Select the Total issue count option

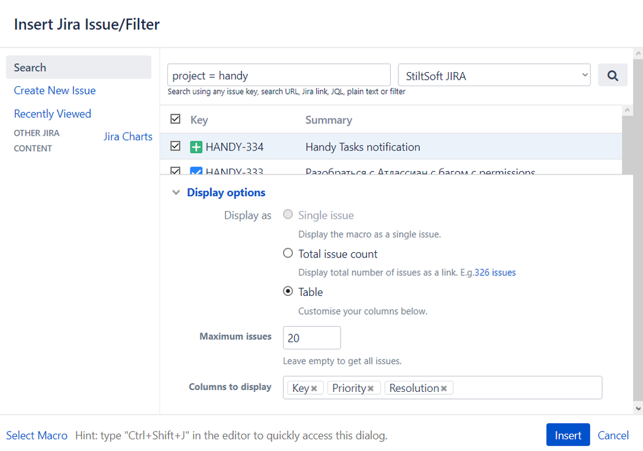point(288,253)
